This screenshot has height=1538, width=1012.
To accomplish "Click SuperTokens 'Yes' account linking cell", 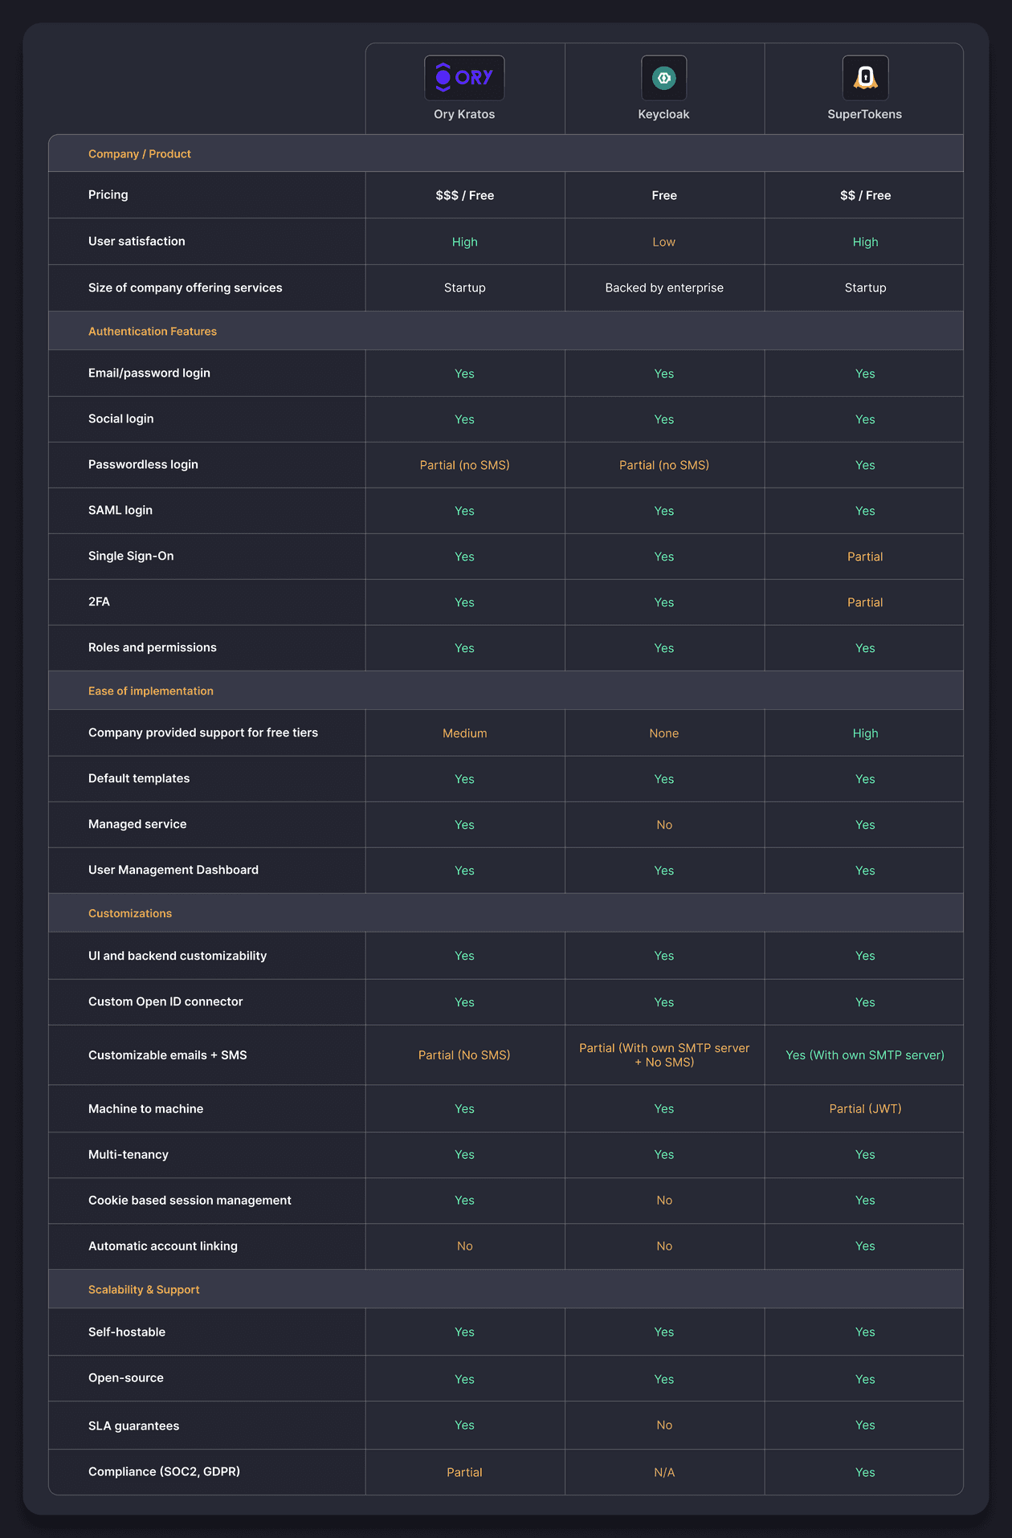I will [865, 1246].
